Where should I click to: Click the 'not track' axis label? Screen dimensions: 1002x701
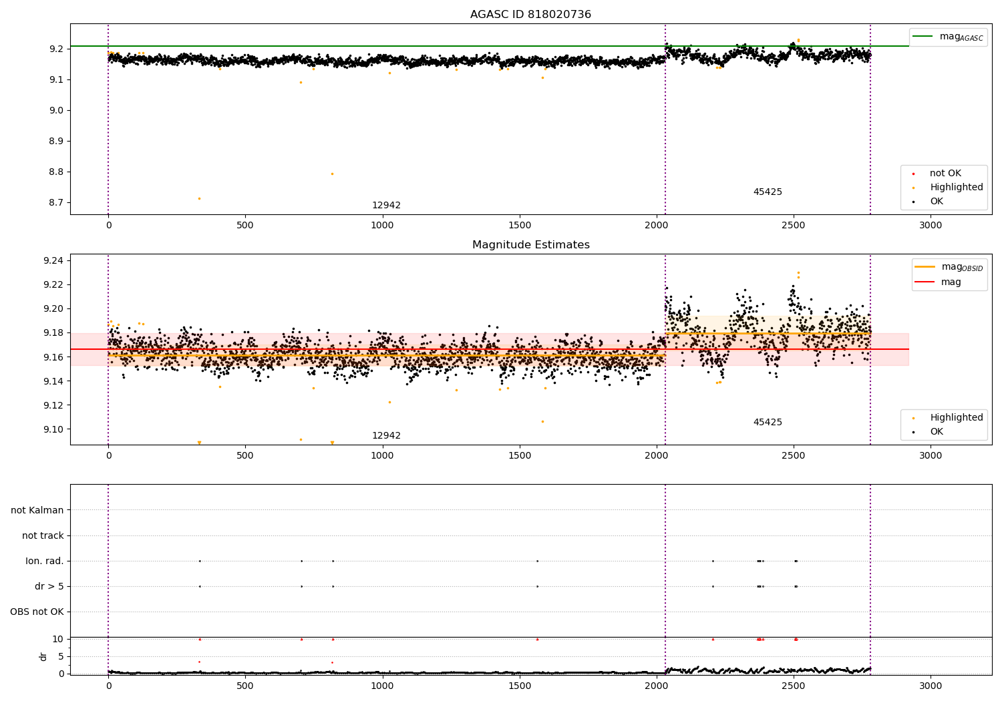point(43,536)
